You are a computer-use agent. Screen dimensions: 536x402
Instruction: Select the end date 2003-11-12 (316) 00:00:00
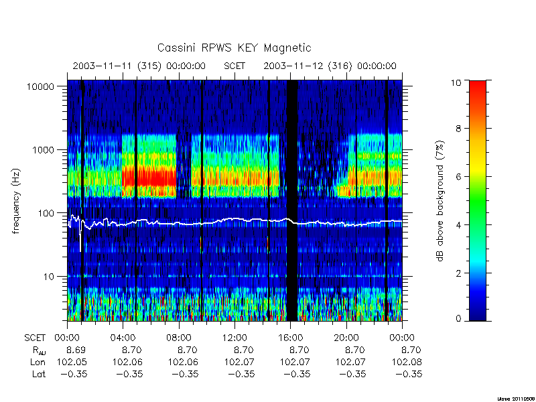tap(330, 66)
